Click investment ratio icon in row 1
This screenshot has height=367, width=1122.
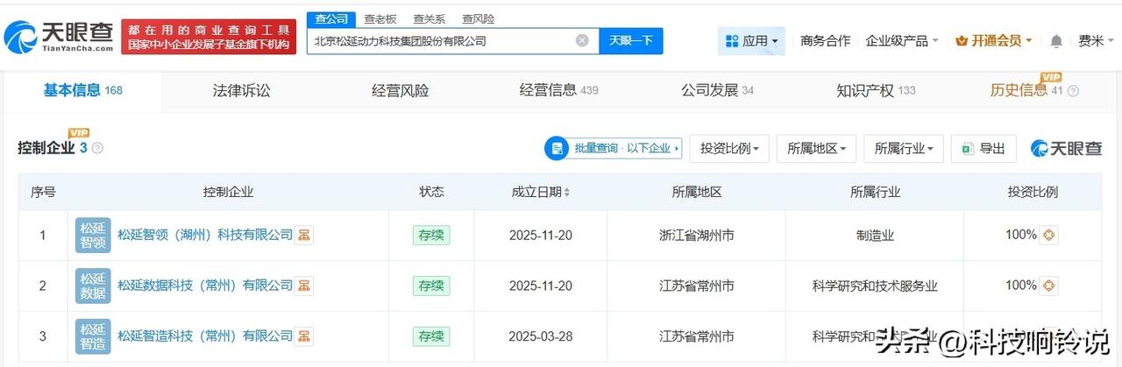1049,235
